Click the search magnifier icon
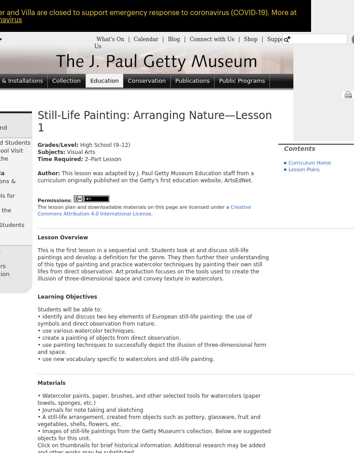Screen dimensions: 354x453 286,39
